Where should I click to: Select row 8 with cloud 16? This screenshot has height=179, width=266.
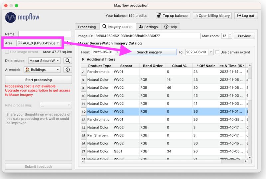[x=164, y=80]
